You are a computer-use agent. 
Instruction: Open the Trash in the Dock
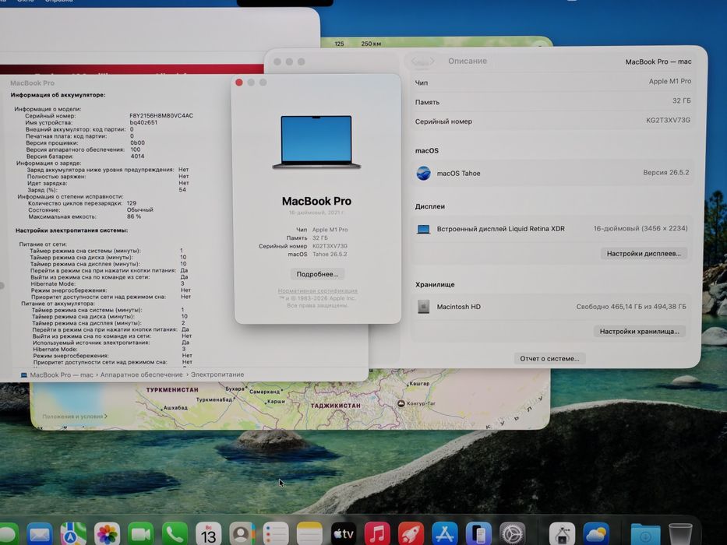tap(680, 534)
